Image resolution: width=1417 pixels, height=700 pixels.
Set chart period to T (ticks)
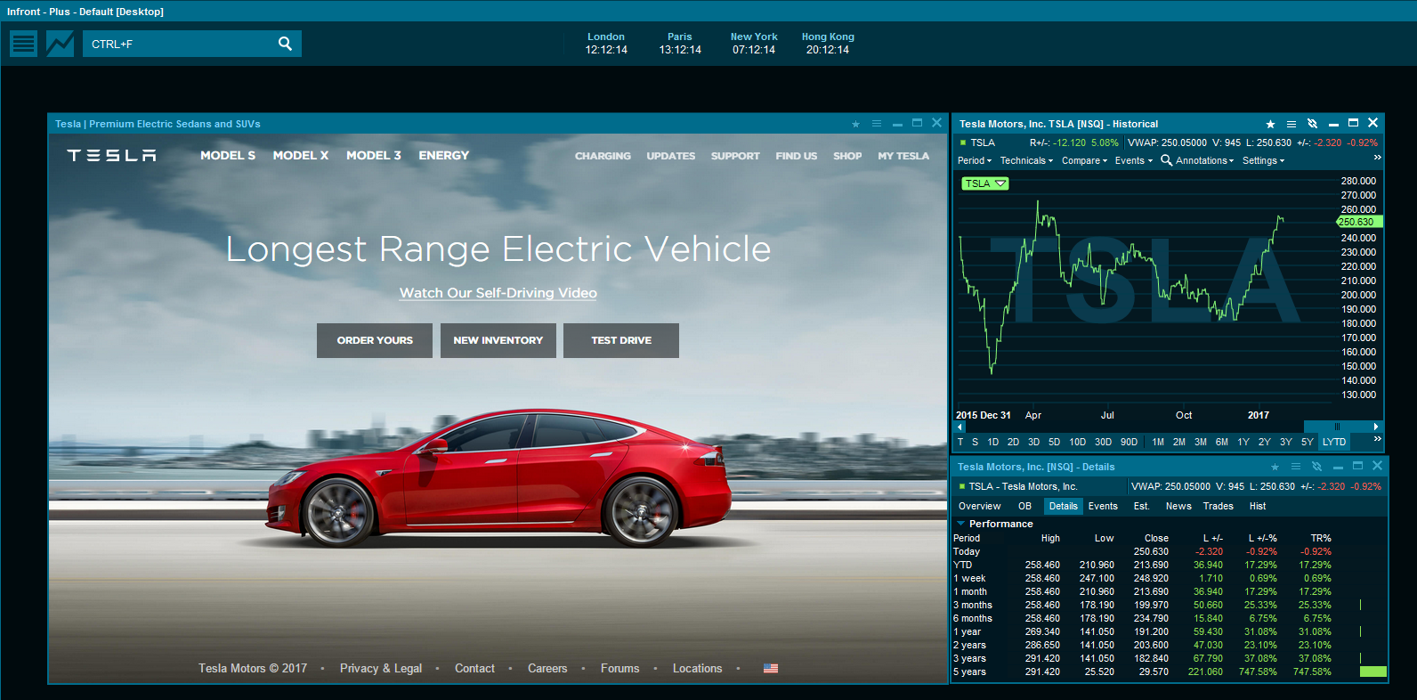point(960,442)
